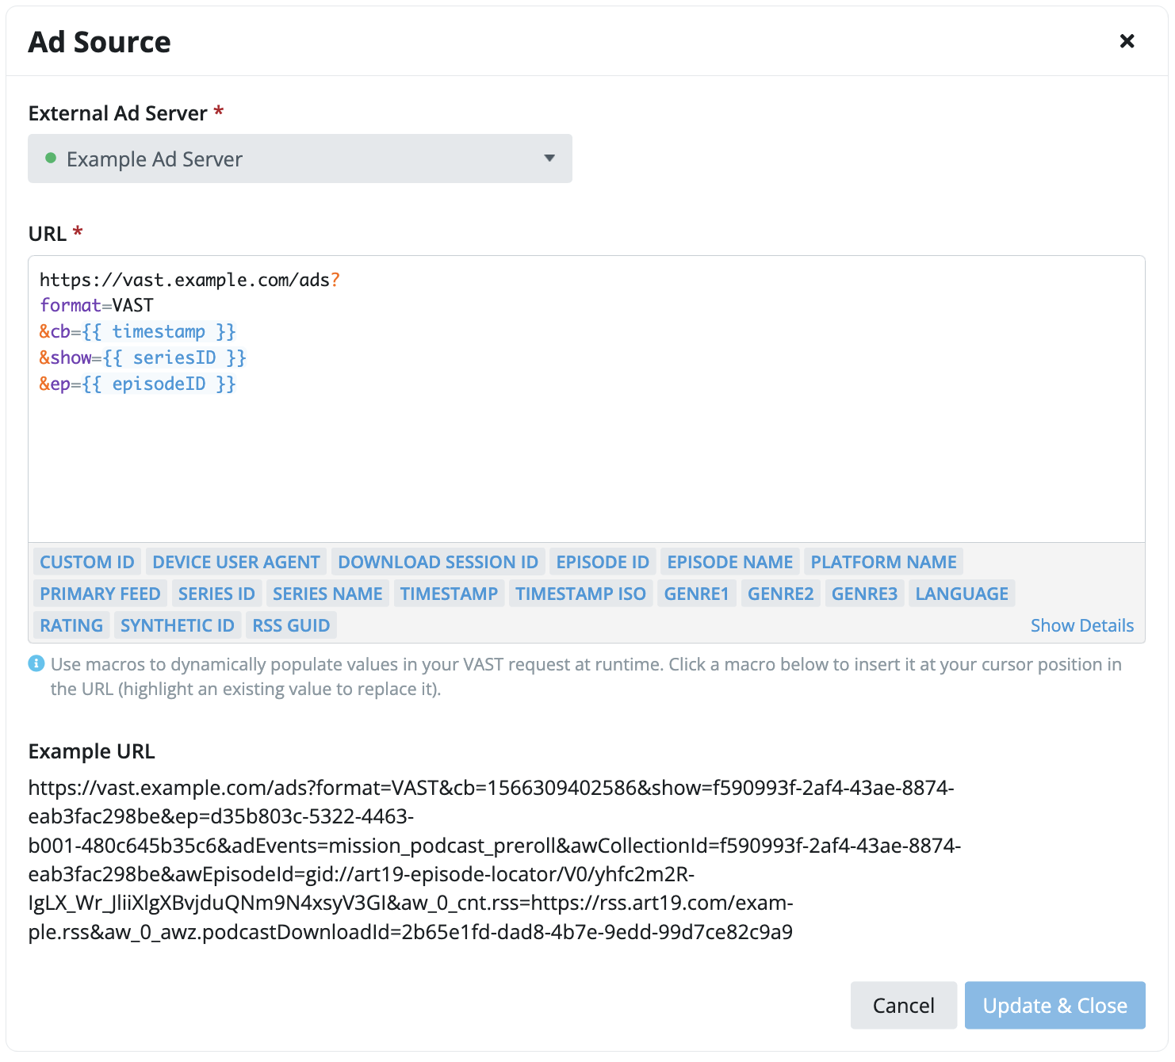This screenshot has height=1062, width=1175.
Task: Insert the RSS GUID macro
Action: click(291, 625)
